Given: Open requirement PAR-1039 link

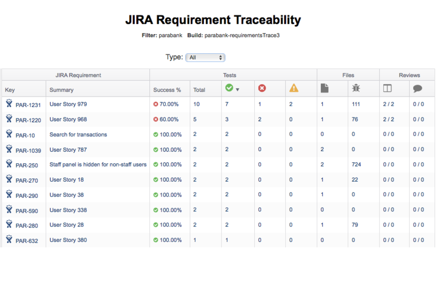Looking at the screenshot, I should click(28, 151).
